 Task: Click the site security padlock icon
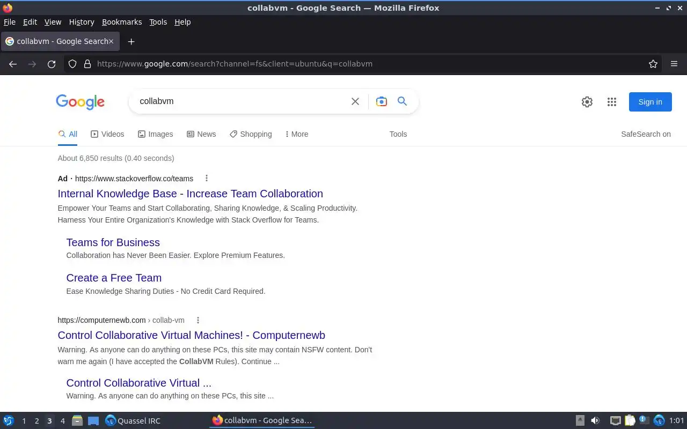(87, 64)
